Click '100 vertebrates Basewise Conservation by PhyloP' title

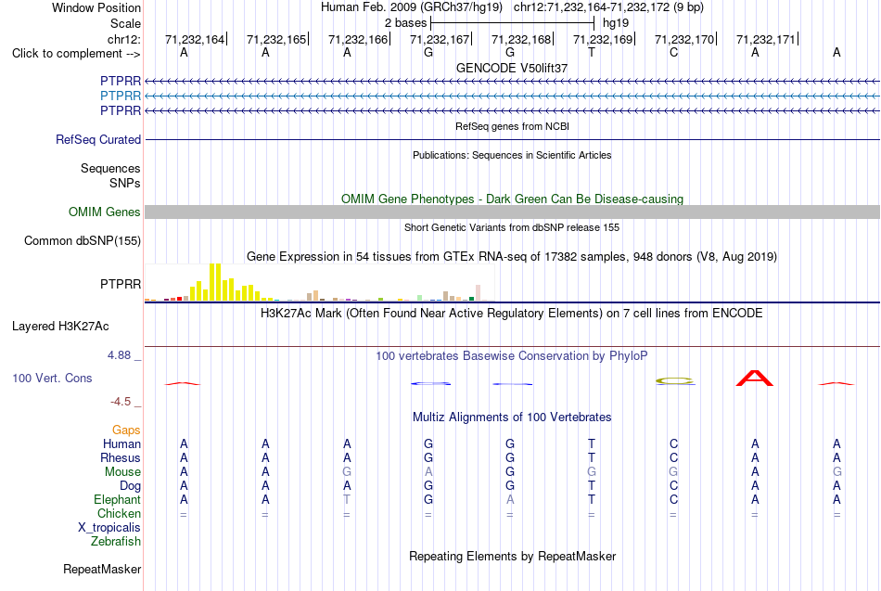click(x=512, y=356)
